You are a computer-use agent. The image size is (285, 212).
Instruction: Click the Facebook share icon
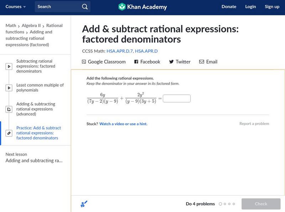click(x=136, y=62)
